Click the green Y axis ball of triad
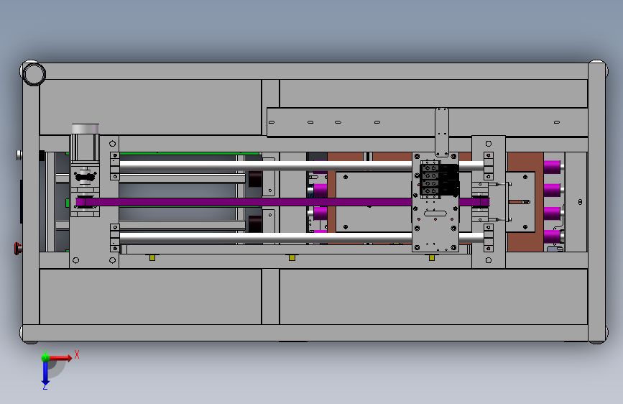 (x=45, y=357)
